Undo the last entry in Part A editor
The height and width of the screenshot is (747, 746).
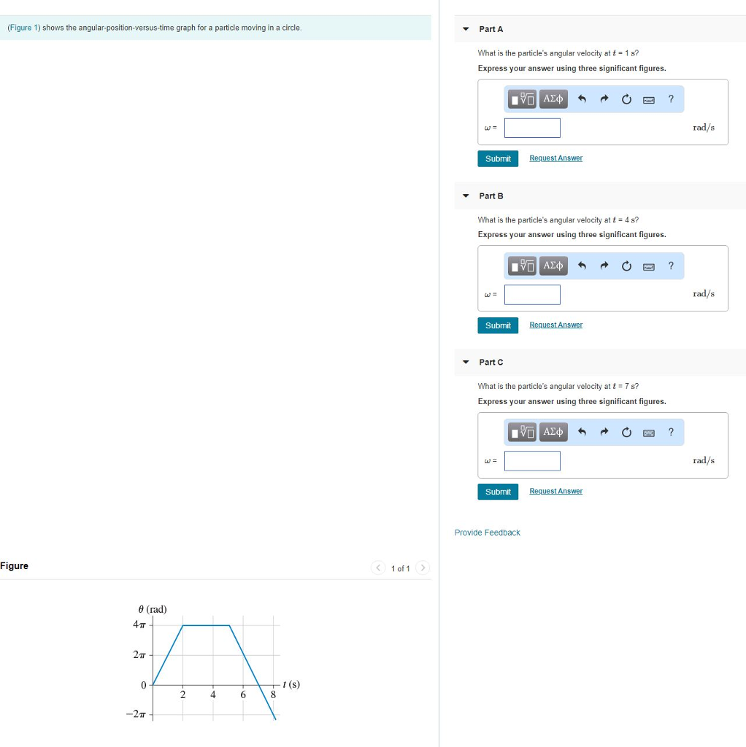click(x=582, y=98)
